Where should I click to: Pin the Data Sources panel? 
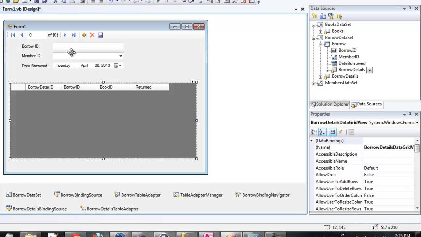click(410, 8)
